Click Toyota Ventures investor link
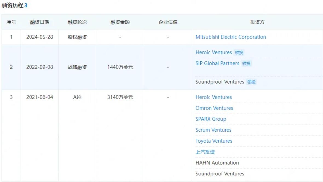This screenshot has height=182, width=323. click(x=214, y=141)
